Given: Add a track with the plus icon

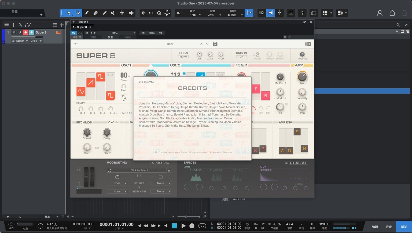Looking at the screenshot, I should (x=62, y=25).
